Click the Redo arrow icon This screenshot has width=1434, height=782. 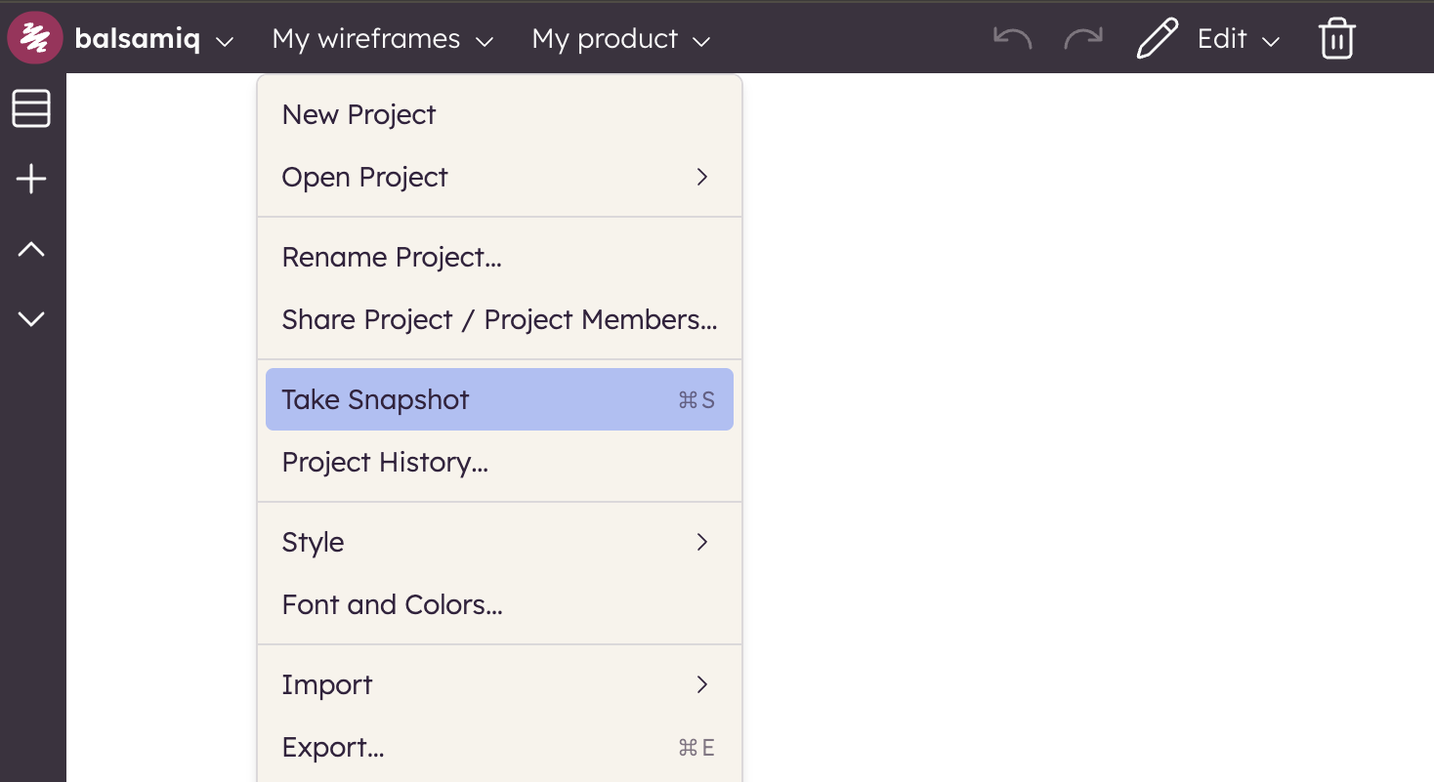(1082, 38)
